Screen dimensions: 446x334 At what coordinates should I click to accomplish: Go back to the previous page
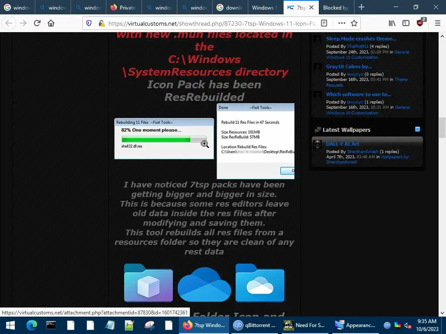(9, 23)
